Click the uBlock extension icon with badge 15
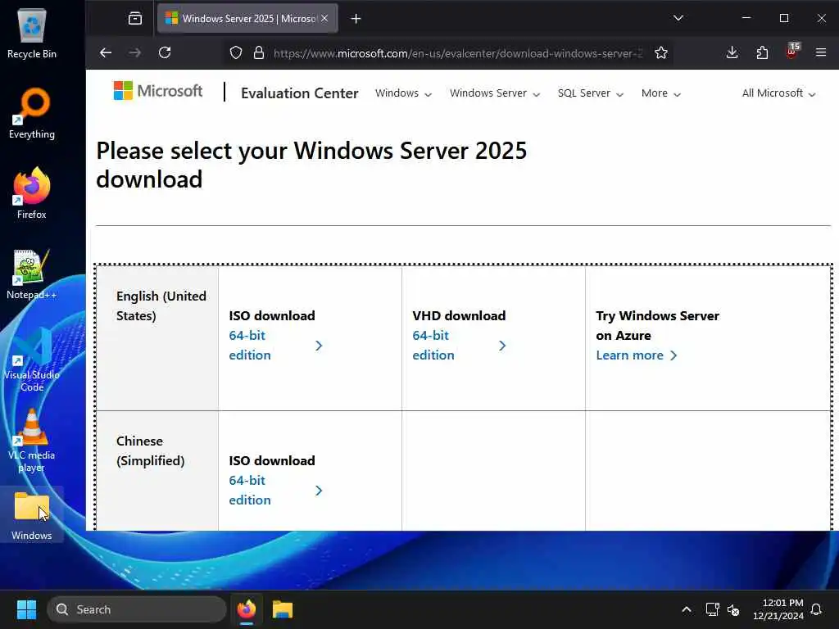Image resolution: width=839 pixels, height=629 pixels. [792, 52]
